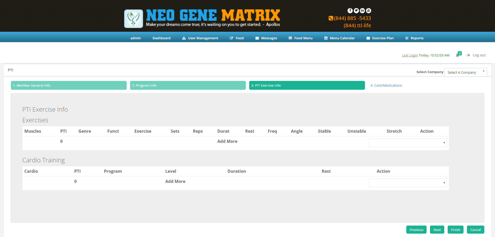Click the Duration column header
Image resolution: width=495 pixels, height=237 pixels.
tap(237, 171)
